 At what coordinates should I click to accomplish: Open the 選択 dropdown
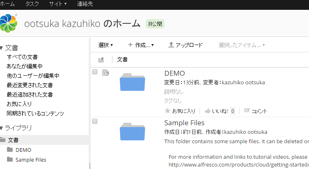click(105, 45)
